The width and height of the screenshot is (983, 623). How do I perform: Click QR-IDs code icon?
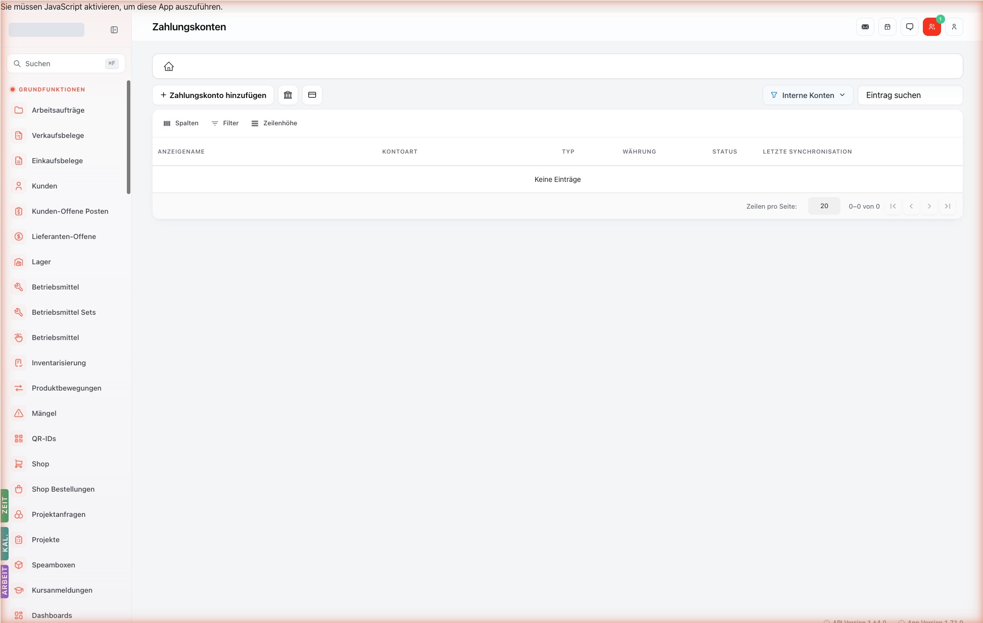(x=19, y=439)
